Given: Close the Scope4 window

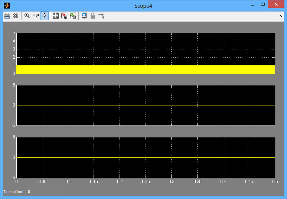Looking at the screenshot, I should click(276, 4).
